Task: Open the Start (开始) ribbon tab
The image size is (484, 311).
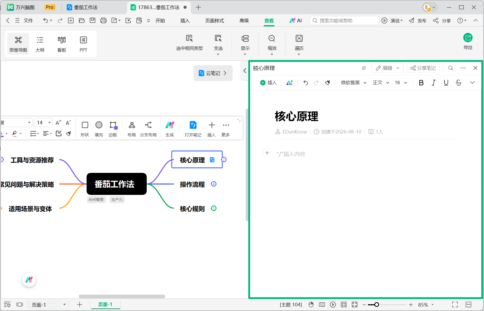Action: point(160,21)
